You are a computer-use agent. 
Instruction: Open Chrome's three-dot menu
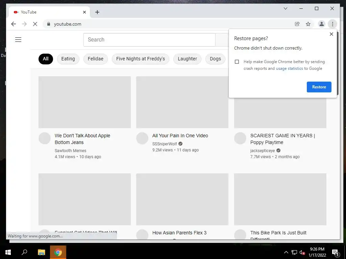[x=332, y=24]
